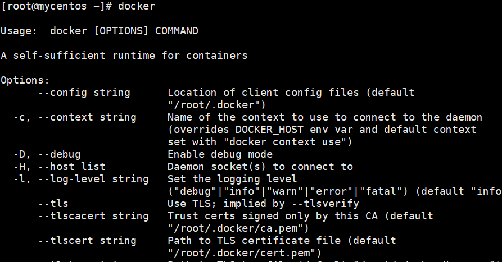Image resolution: width=502 pixels, height=262 pixels.
Task: Click the -H, --host list option
Action: [60, 167]
